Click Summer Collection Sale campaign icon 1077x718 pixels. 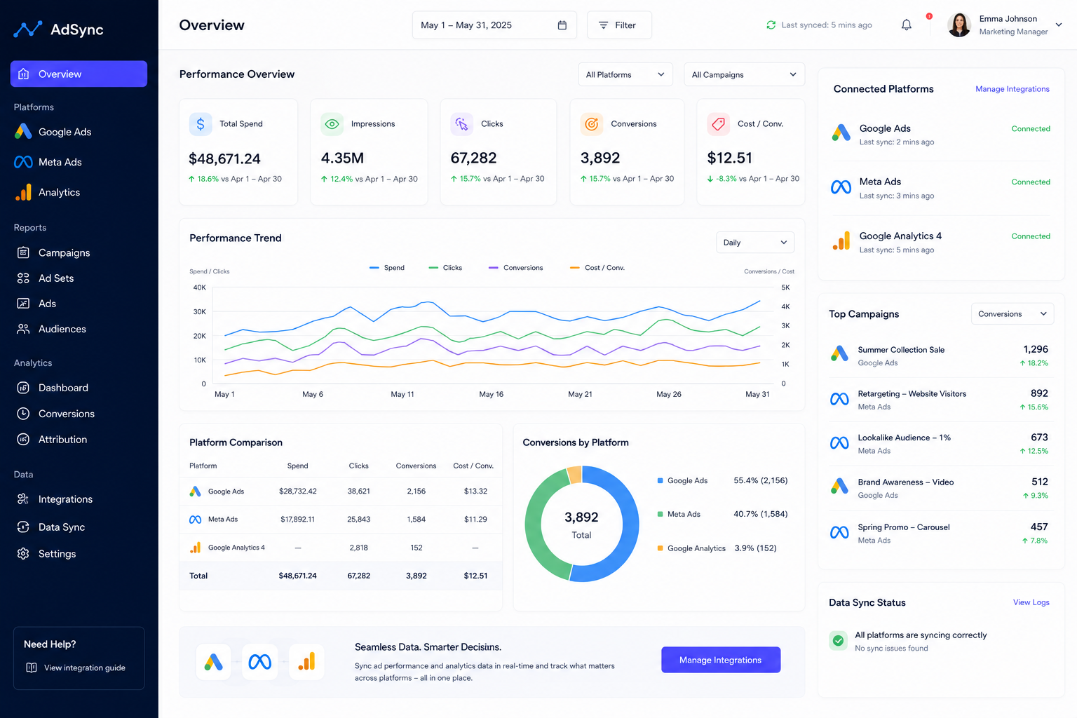click(839, 354)
